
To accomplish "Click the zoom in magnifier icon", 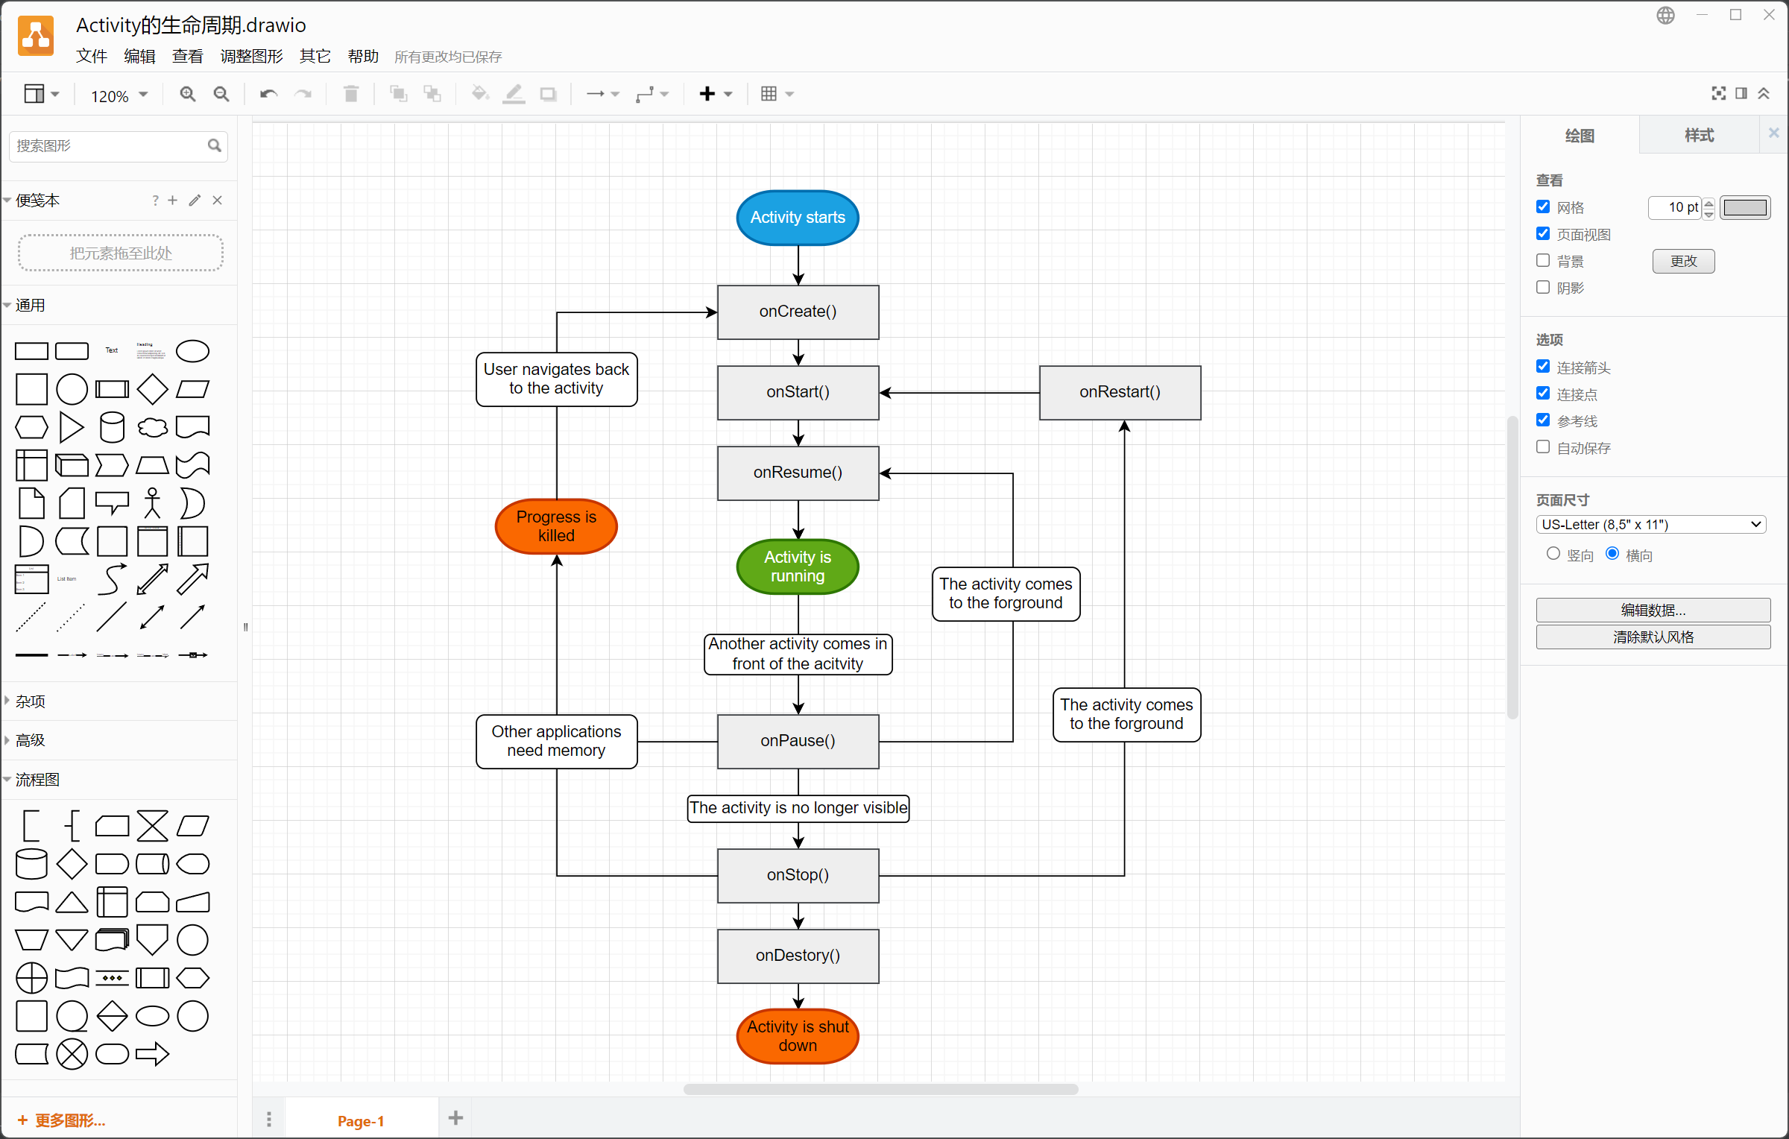I will (x=187, y=94).
